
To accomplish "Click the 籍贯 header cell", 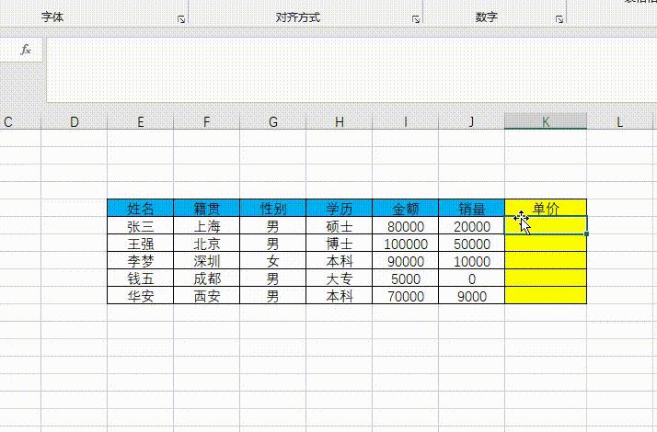I will point(206,208).
